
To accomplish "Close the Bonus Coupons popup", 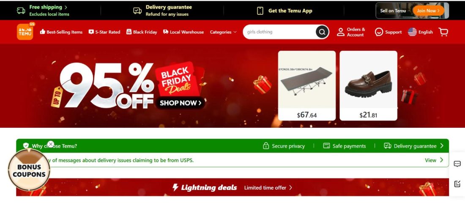I will click(x=51, y=144).
